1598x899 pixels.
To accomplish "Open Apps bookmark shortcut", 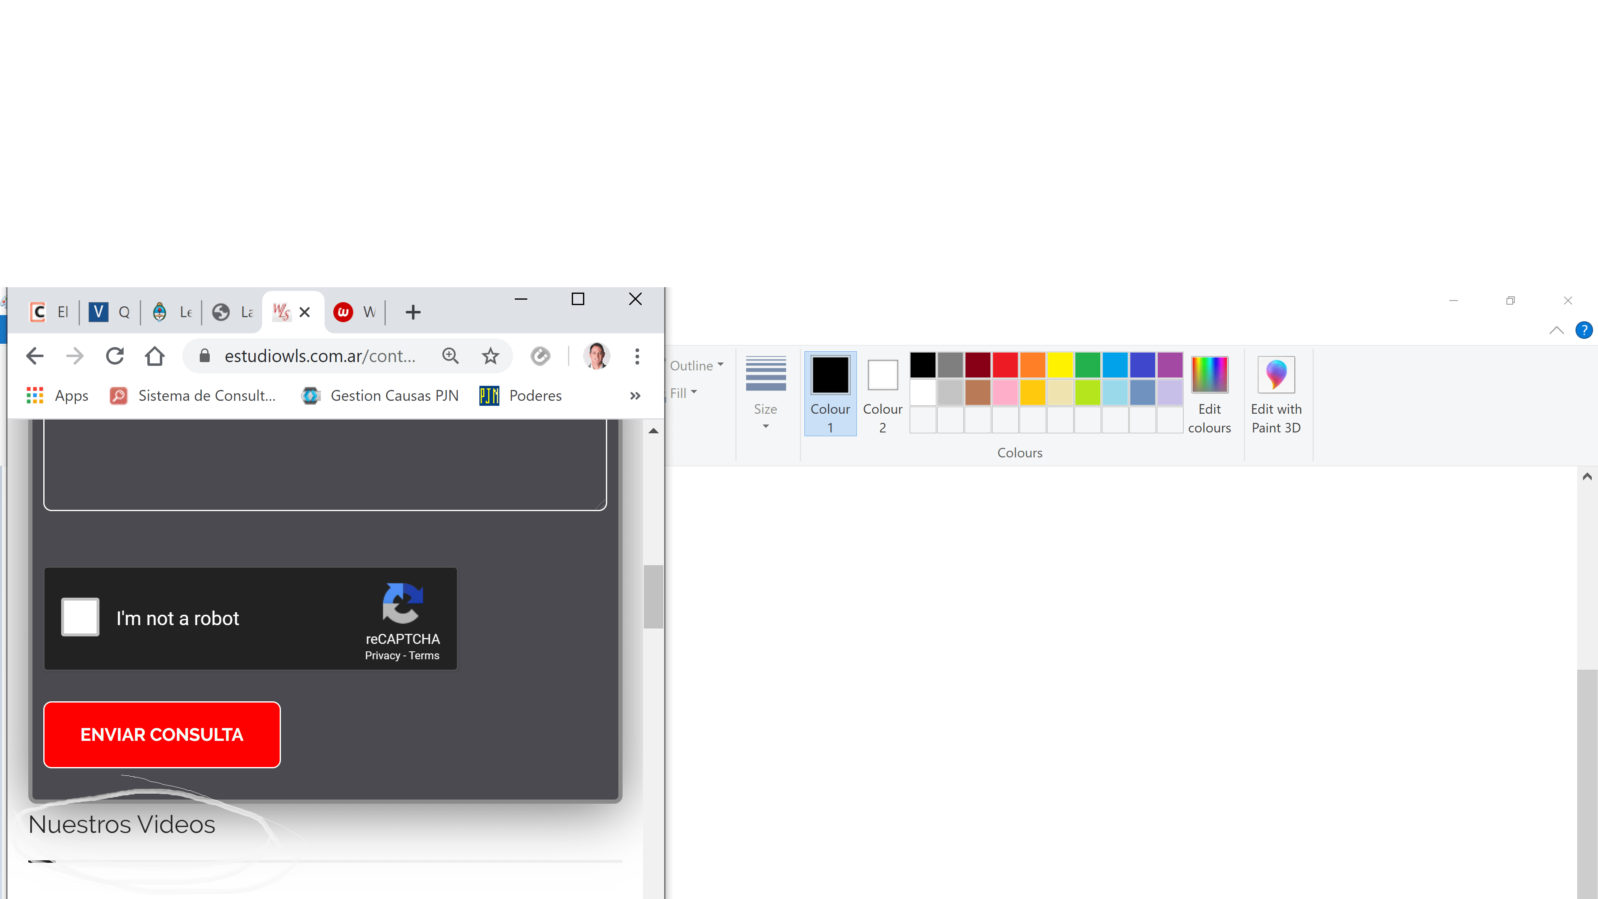I will 58,396.
